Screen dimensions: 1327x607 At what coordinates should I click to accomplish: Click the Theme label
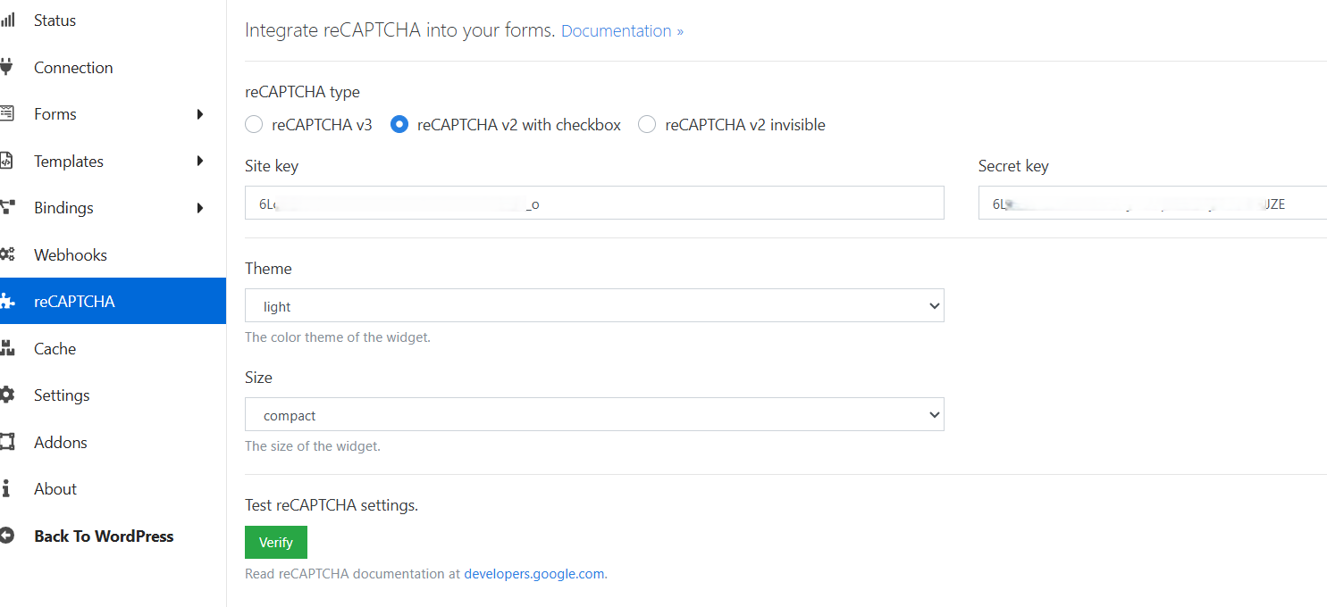tap(268, 269)
